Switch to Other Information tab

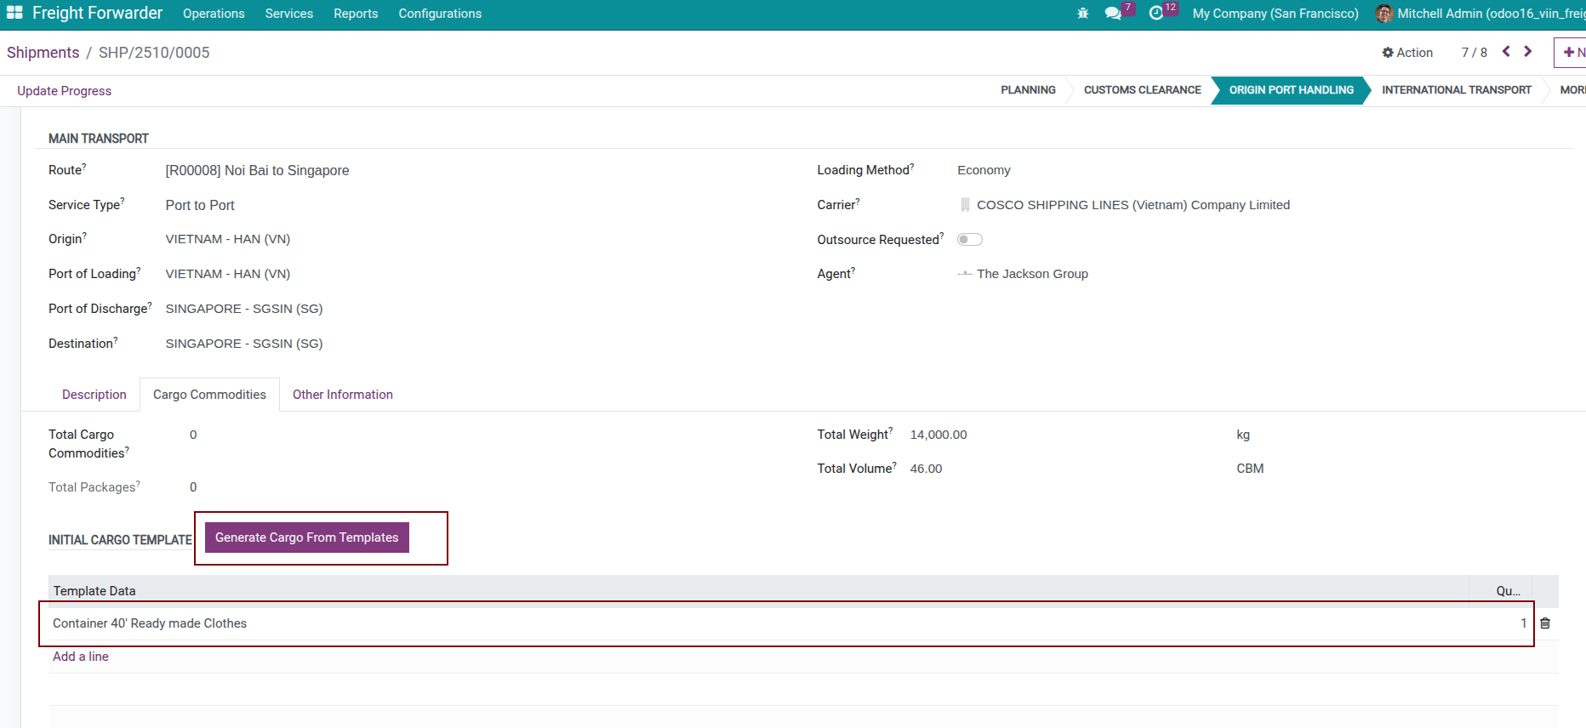pyautogui.click(x=342, y=395)
